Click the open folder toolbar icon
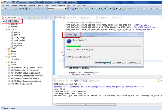The width and height of the screenshot is (163, 111). coord(123,9)
